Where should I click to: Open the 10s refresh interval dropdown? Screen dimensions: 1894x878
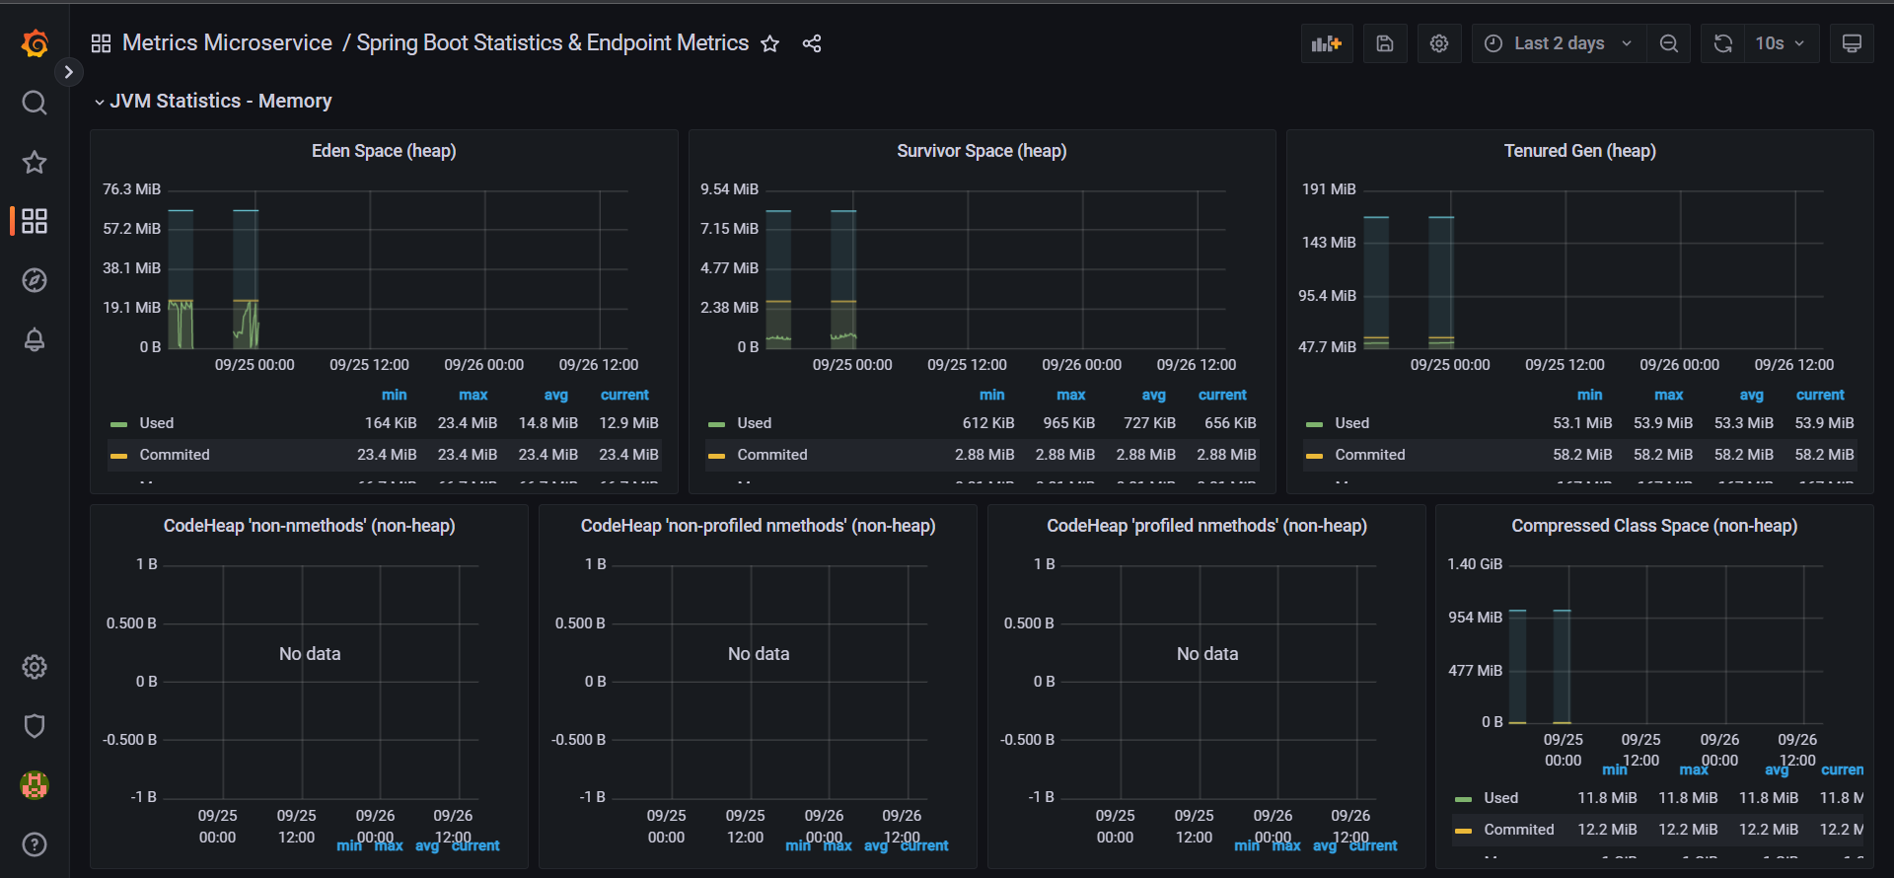(1780, 43)
